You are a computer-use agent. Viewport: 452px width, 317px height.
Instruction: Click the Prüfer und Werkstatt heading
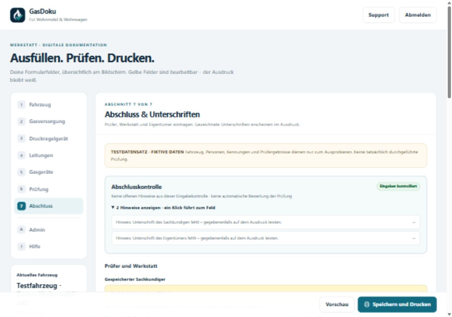coord(131,266)
